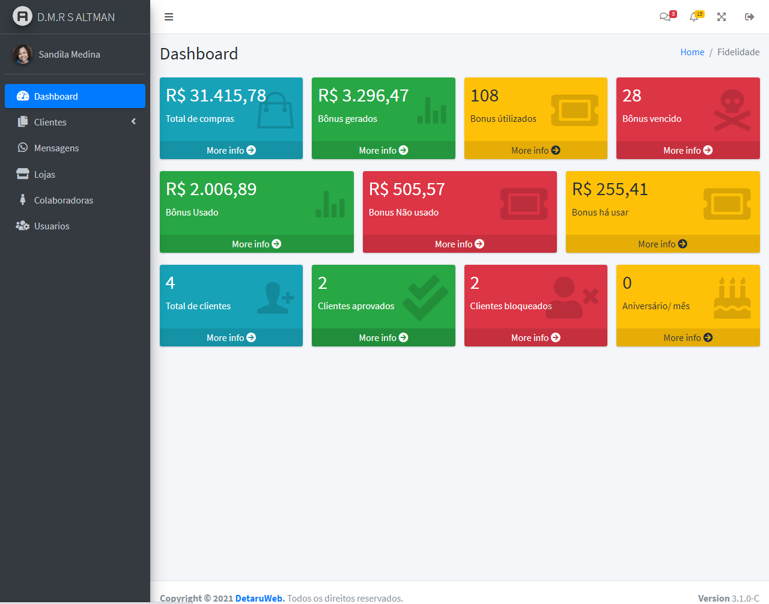Open Colaboradoras in the sidebar

(x=75, y=200)
